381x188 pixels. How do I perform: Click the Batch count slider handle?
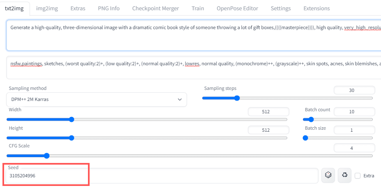311,119
